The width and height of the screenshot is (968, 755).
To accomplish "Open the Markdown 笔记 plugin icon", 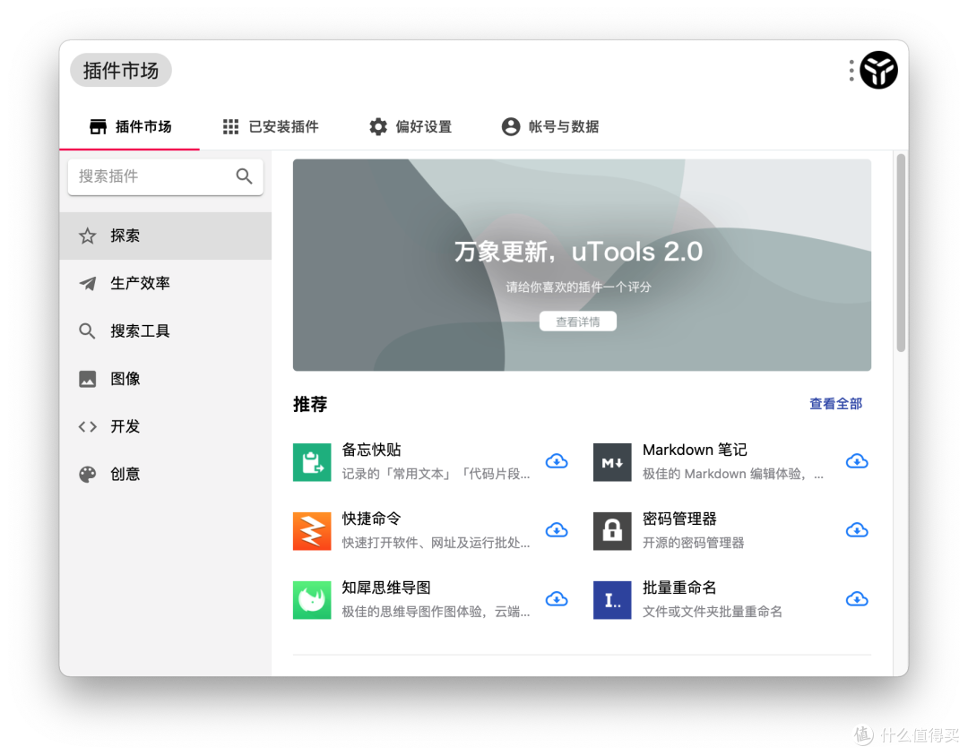I will (612, 461).
